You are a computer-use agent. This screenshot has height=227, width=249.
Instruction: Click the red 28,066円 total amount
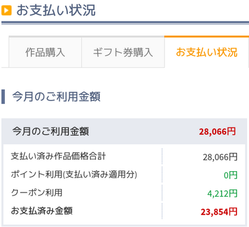click(217, 131)
